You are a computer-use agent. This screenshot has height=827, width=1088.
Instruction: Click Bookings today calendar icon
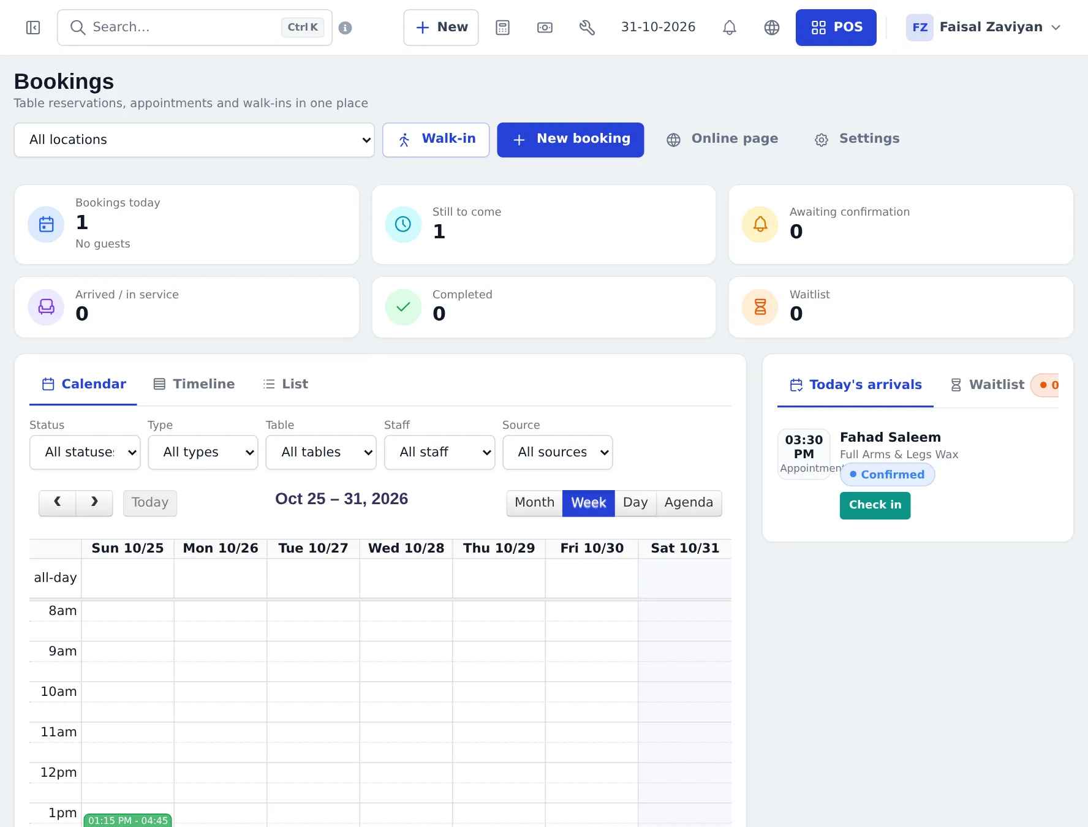(x=47, y=224)
